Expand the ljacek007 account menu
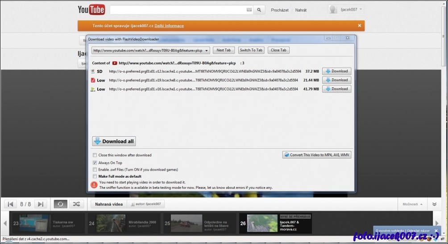 pos(346,9)
